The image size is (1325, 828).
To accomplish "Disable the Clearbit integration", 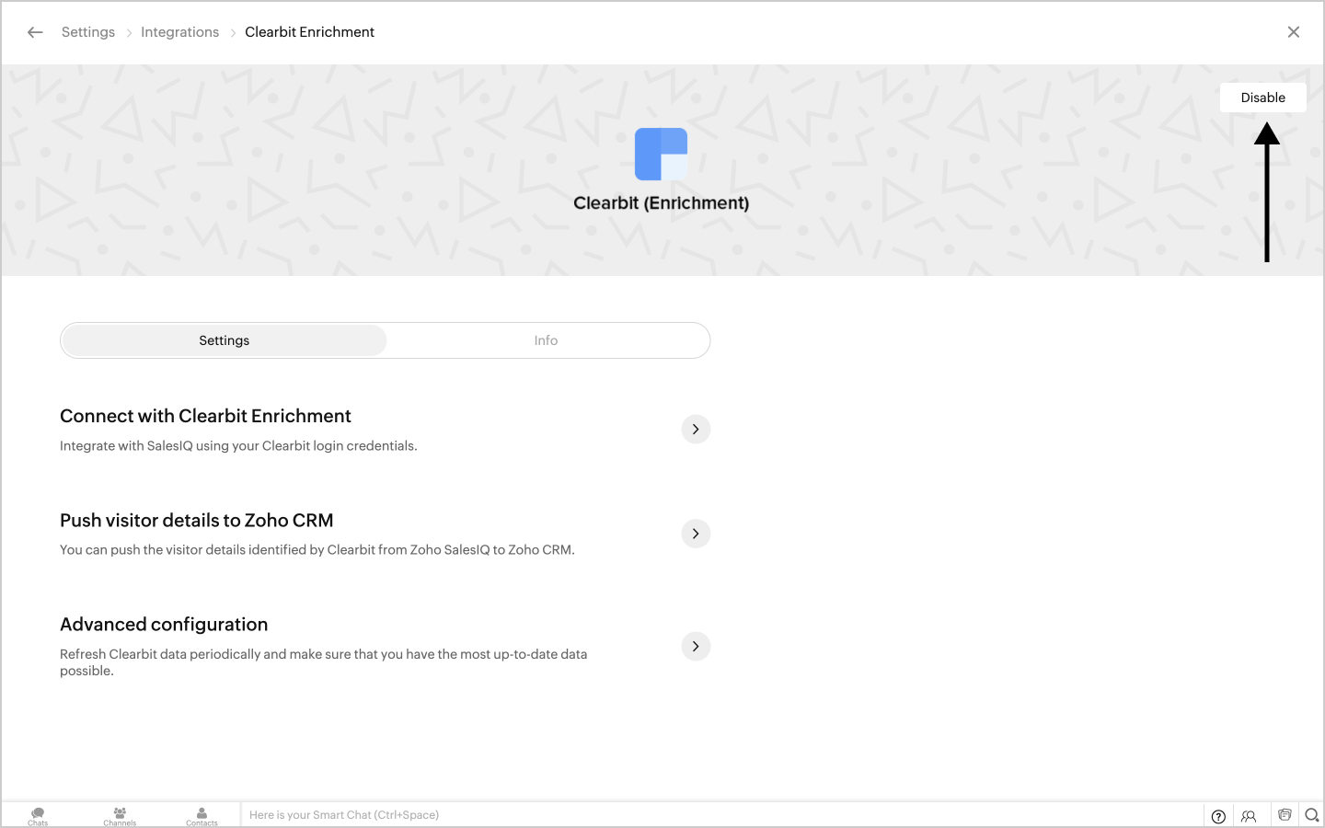I will point(1263,98).
